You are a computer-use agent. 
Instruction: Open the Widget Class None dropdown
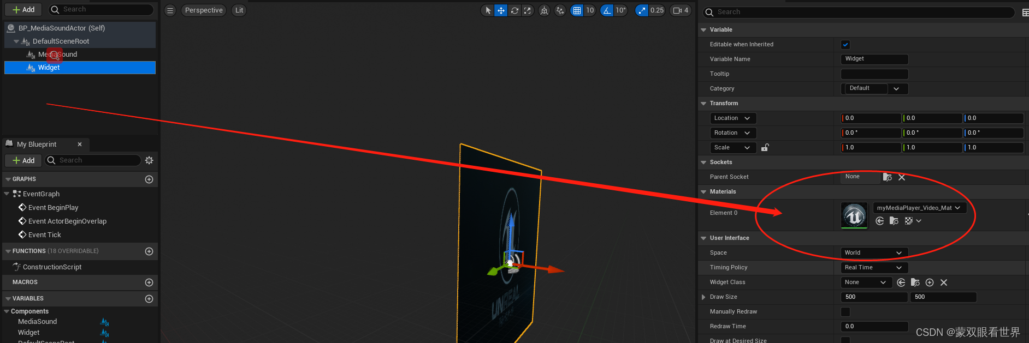coord(867,282)
